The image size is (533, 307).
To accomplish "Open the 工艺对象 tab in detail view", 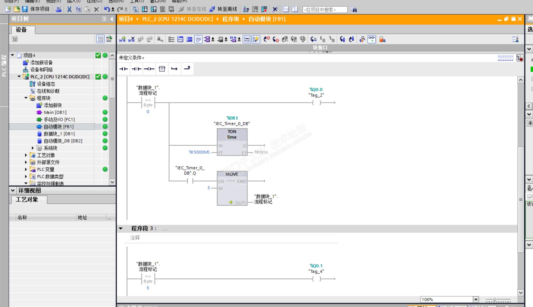I will click(x=27, y=199).
